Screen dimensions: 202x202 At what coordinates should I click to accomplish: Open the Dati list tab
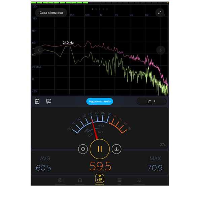[x=120, y=181]
